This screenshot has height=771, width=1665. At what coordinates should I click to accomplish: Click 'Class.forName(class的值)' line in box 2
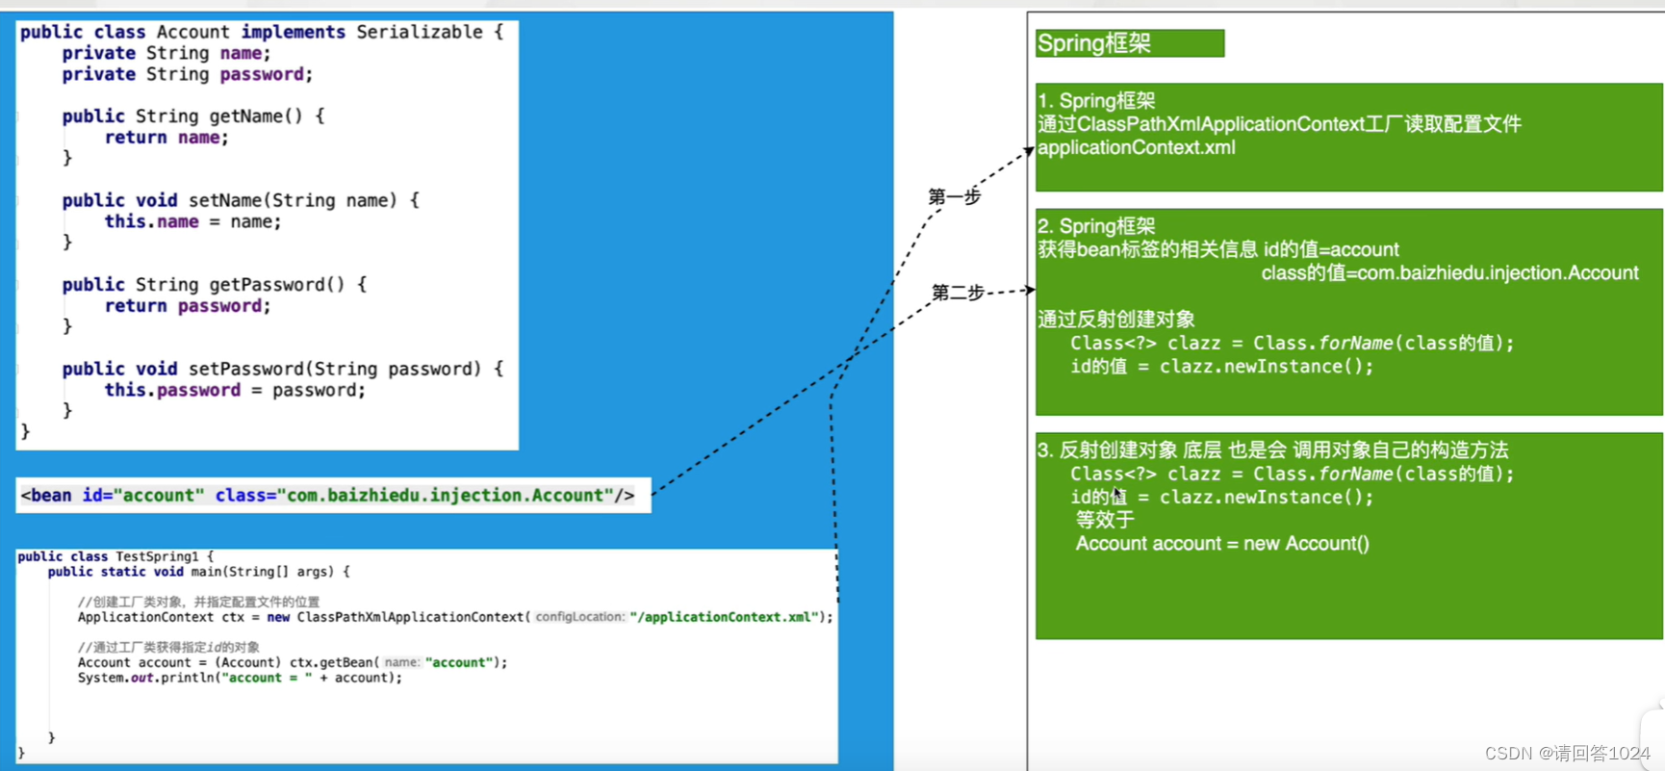point(1292,344)
